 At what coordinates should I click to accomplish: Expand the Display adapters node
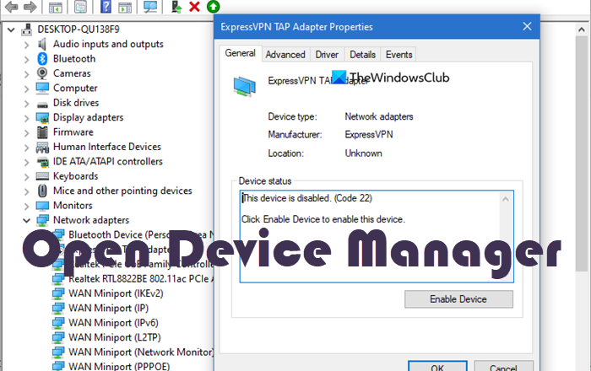click(x=26, y=118)
